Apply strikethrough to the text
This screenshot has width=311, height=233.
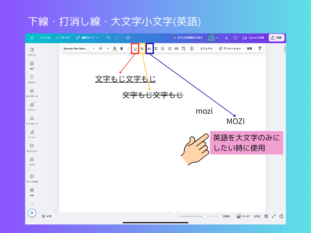click(x=142, y=48)
